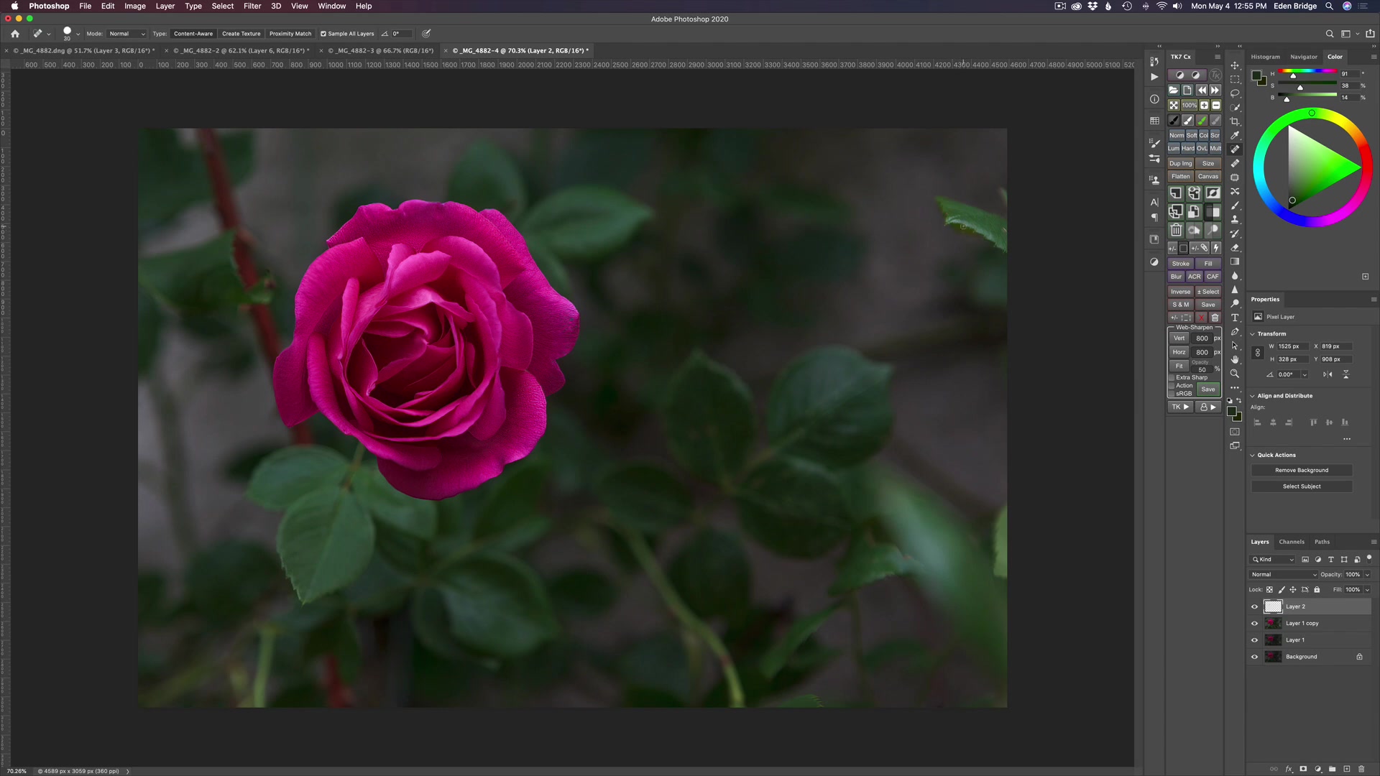The width and height of the screenshot is (1380, 776).
Task: Enable the Action checkbox in Web-Sharpen
Action: click(x=1172, y=386)
